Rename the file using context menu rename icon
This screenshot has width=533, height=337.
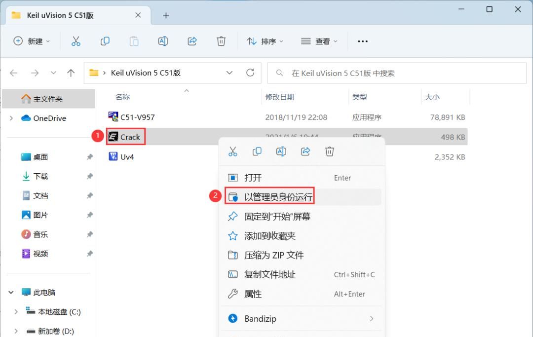coord(281,151)
